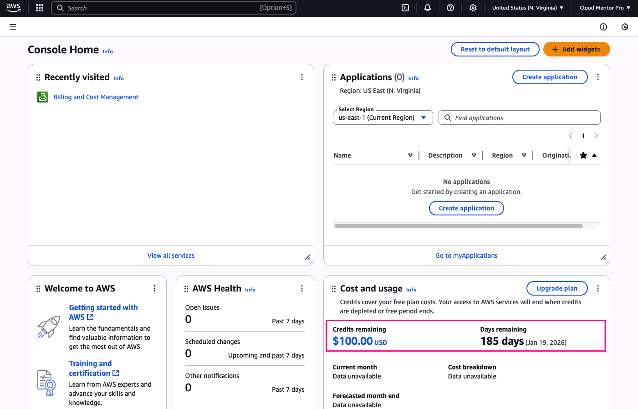Open Training and certification link
Viewport: 638px width, 409px height.
(x=94, y=368)
